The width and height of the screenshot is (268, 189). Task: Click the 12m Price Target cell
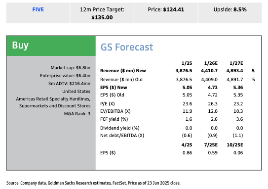coord(102,13)
